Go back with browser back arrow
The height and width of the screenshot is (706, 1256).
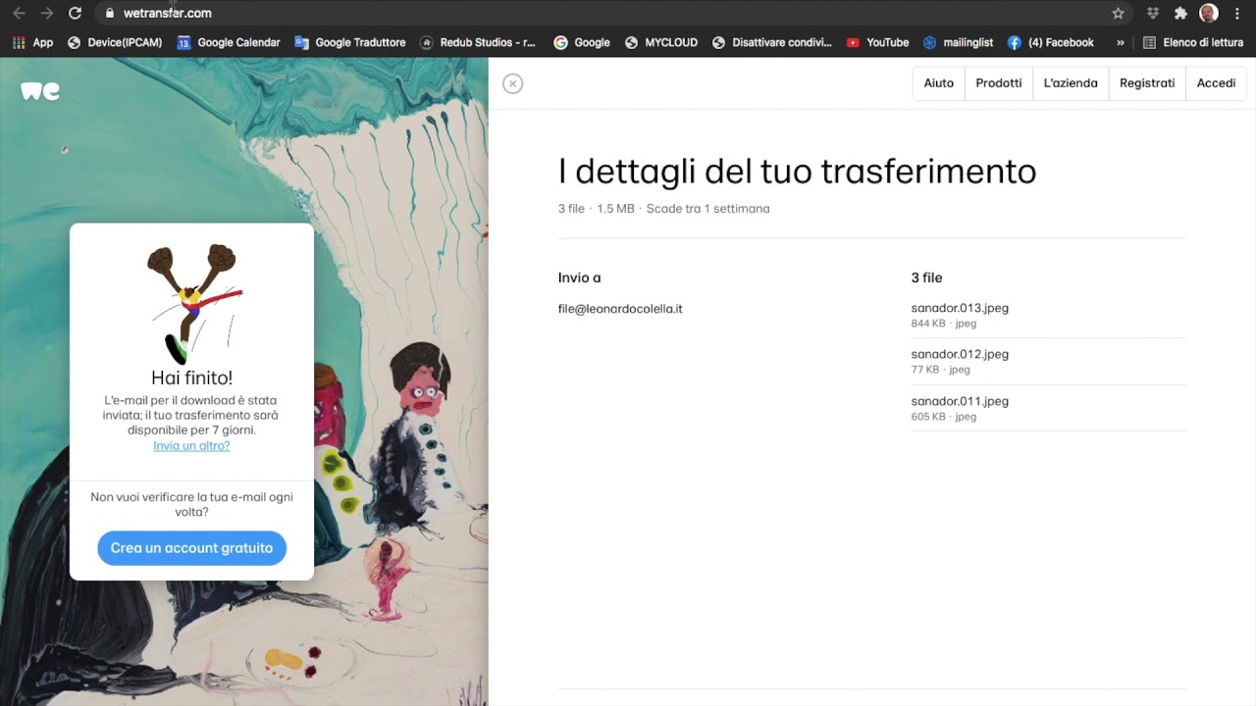[19, 13]
